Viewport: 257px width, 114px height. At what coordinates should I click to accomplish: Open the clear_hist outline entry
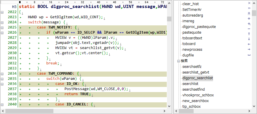(190, 4)
